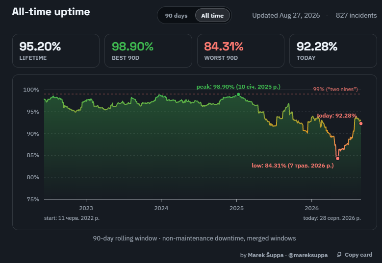Click the 85% y-axis label

point(33,155)
